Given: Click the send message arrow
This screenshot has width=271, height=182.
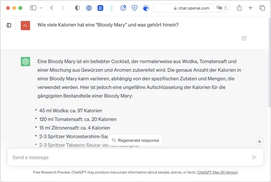Looking at the screenshot, I should 254,157.
